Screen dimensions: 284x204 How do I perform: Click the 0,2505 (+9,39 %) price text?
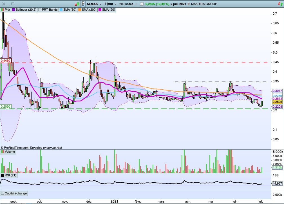coord(157,4)
